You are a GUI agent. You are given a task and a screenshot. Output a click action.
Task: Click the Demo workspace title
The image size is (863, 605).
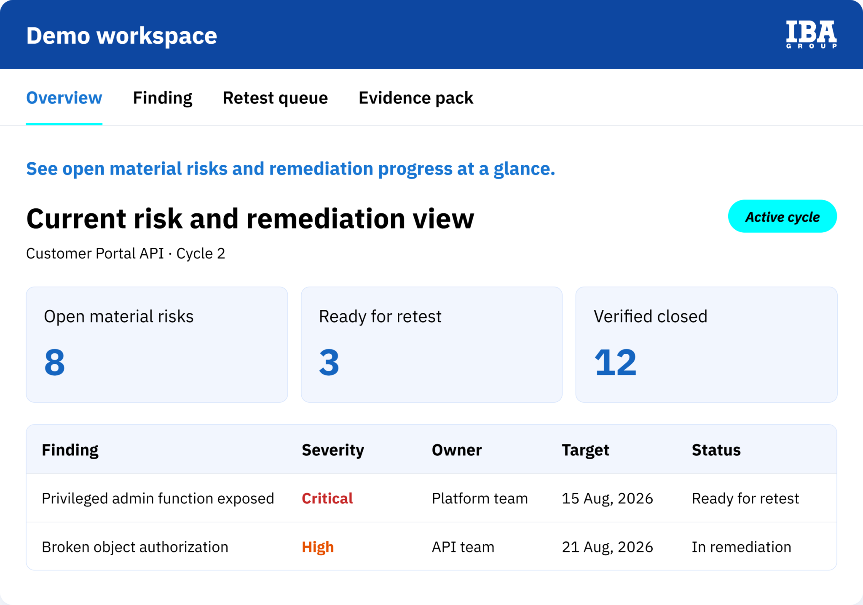tap(122, 36)
